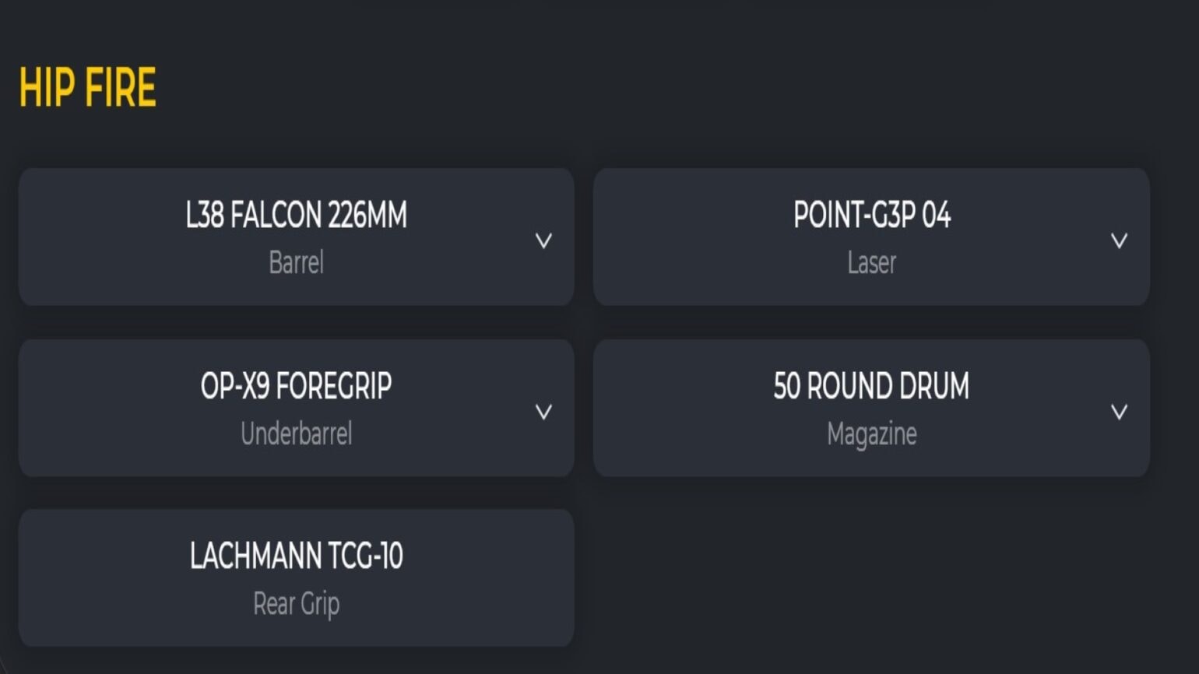
Task: Open the OP-X9 Foregrip dropdown arrow
Action: coord(543,412)
